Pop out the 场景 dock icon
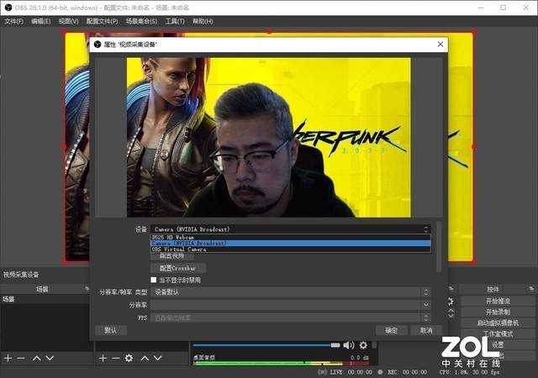The height and width of the screenshot is (378, 538). point(87,289)
